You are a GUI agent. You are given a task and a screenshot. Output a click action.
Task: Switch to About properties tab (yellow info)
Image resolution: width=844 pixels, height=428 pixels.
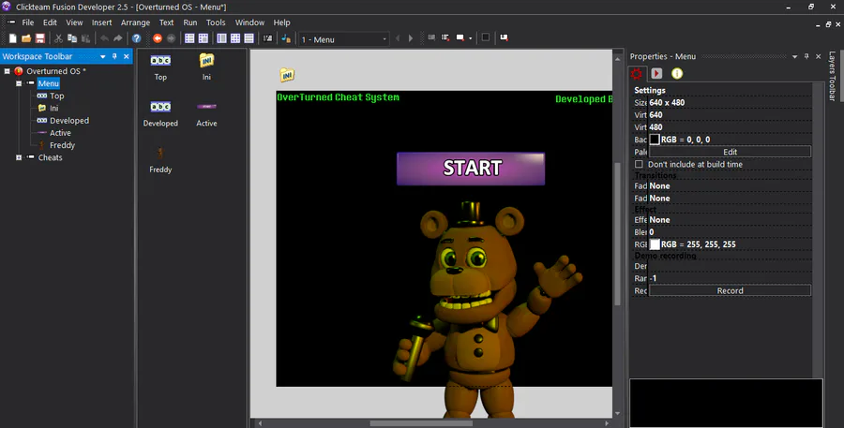point(677,73)
